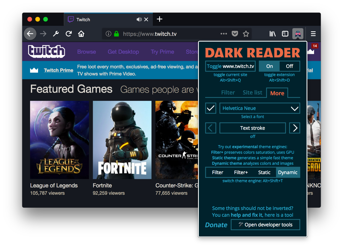
Task: Select the Static theme engine
Action: click(264, 172)
